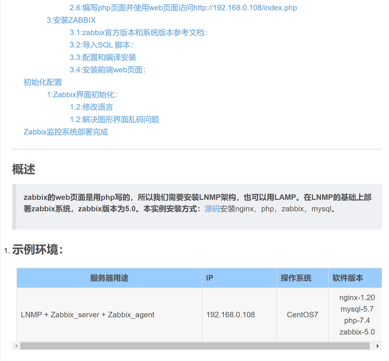Viewport: 389px width, 361px height.
Task: Click the IP column header
Action: click(239, 278)
